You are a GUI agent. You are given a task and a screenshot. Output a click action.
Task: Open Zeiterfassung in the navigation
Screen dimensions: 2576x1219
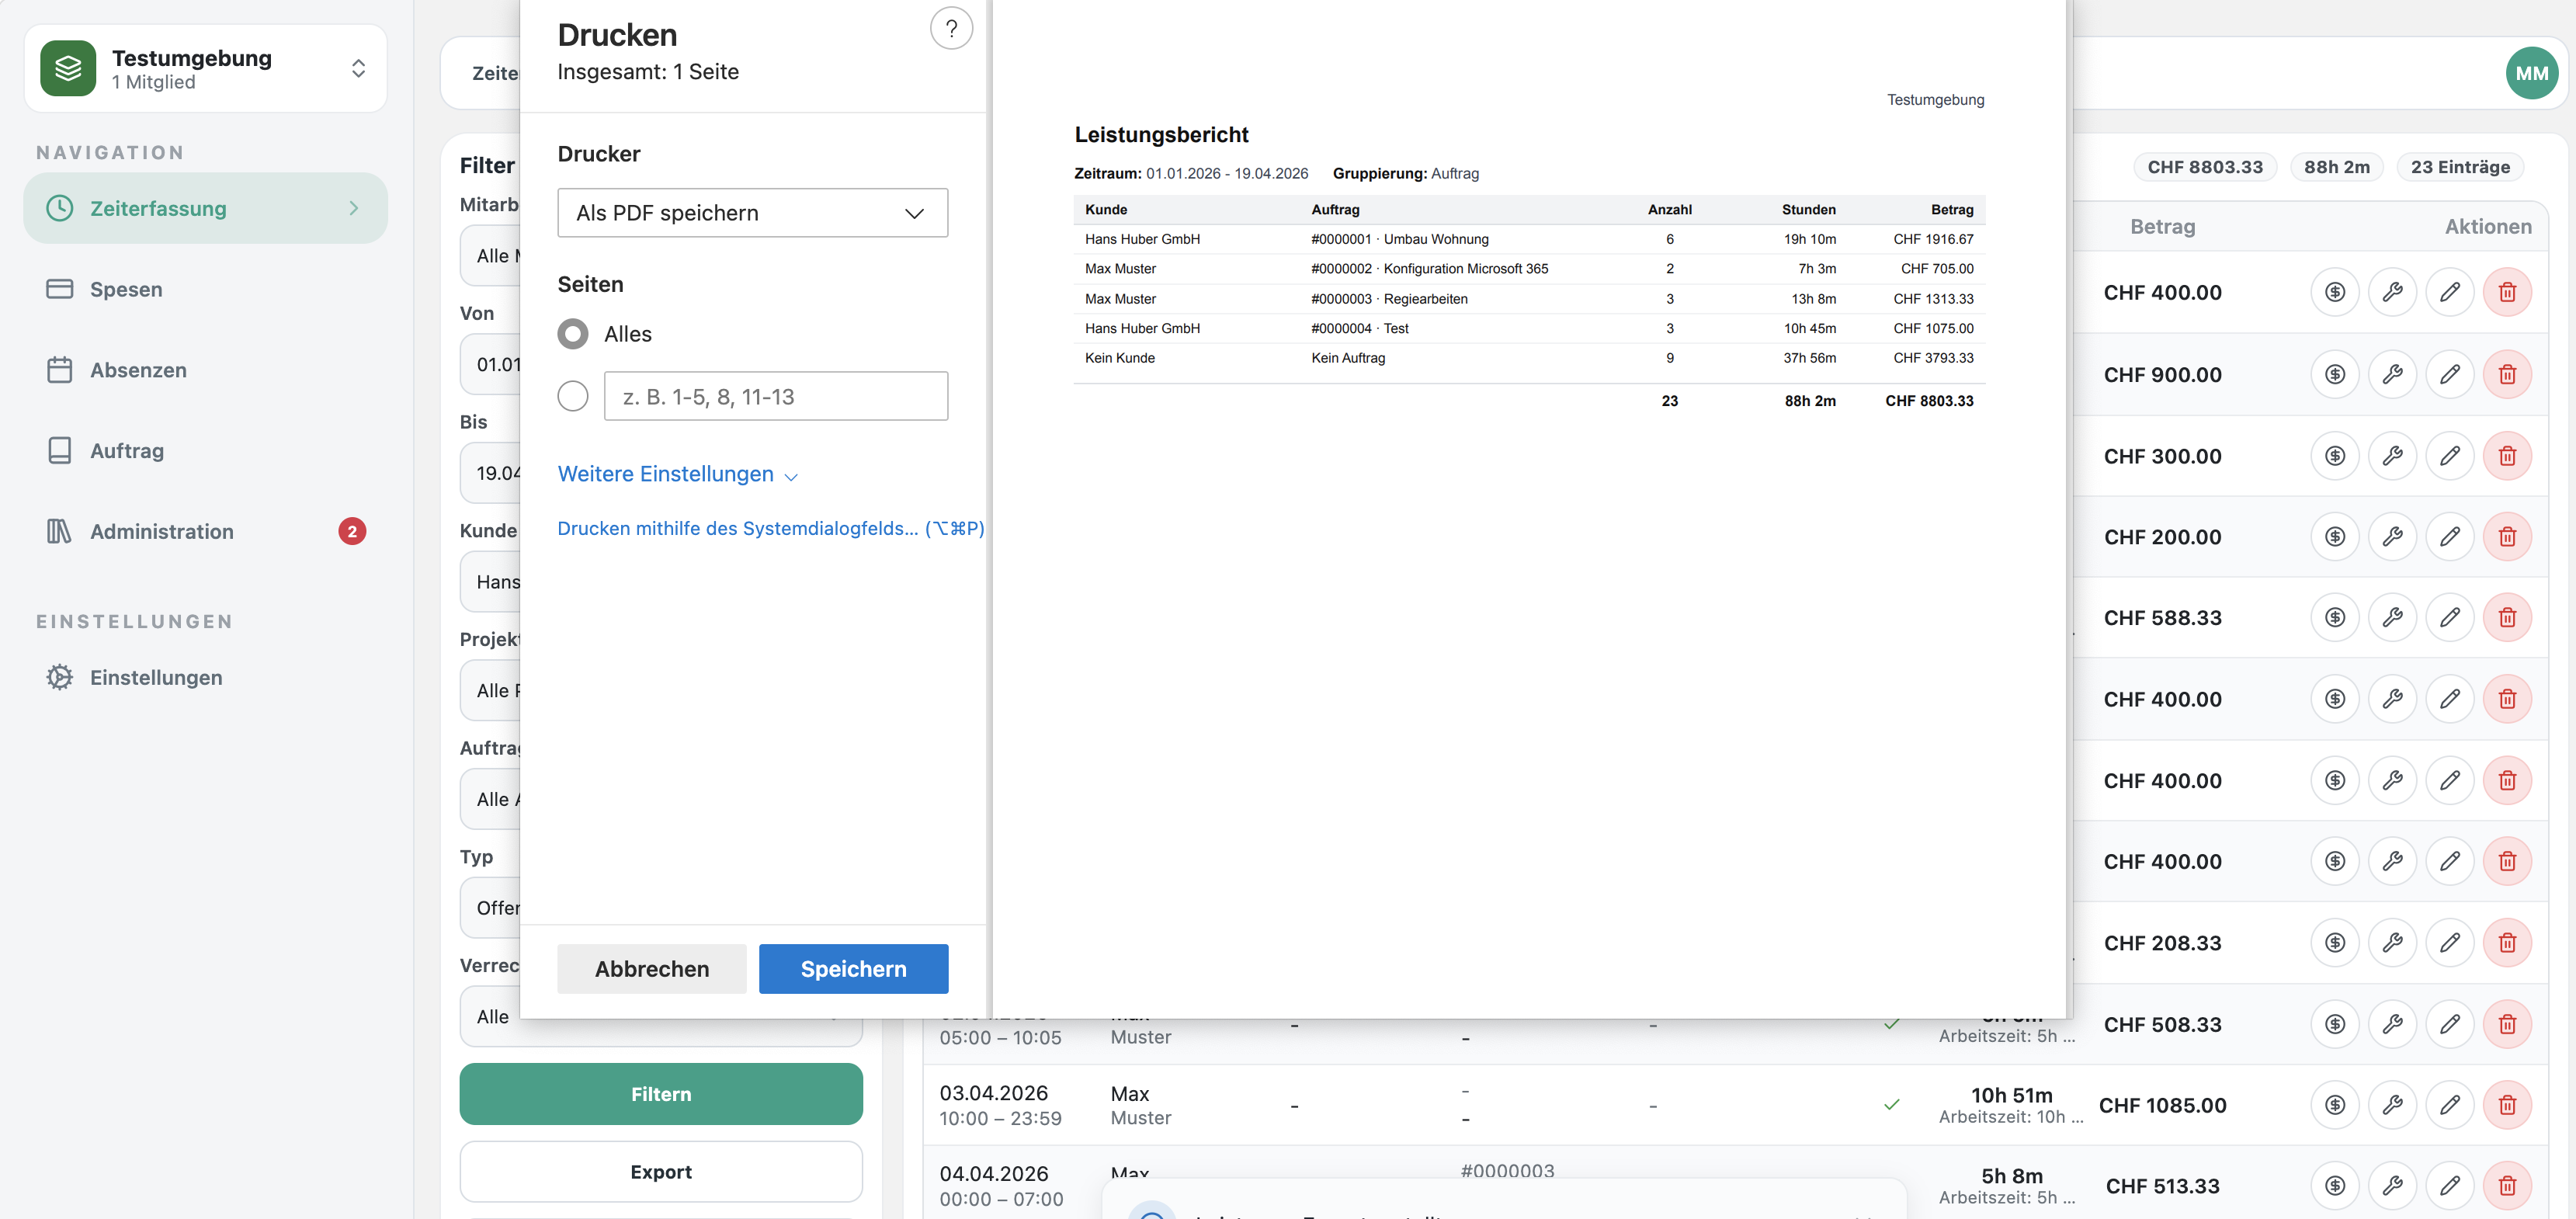coord(205,208)
